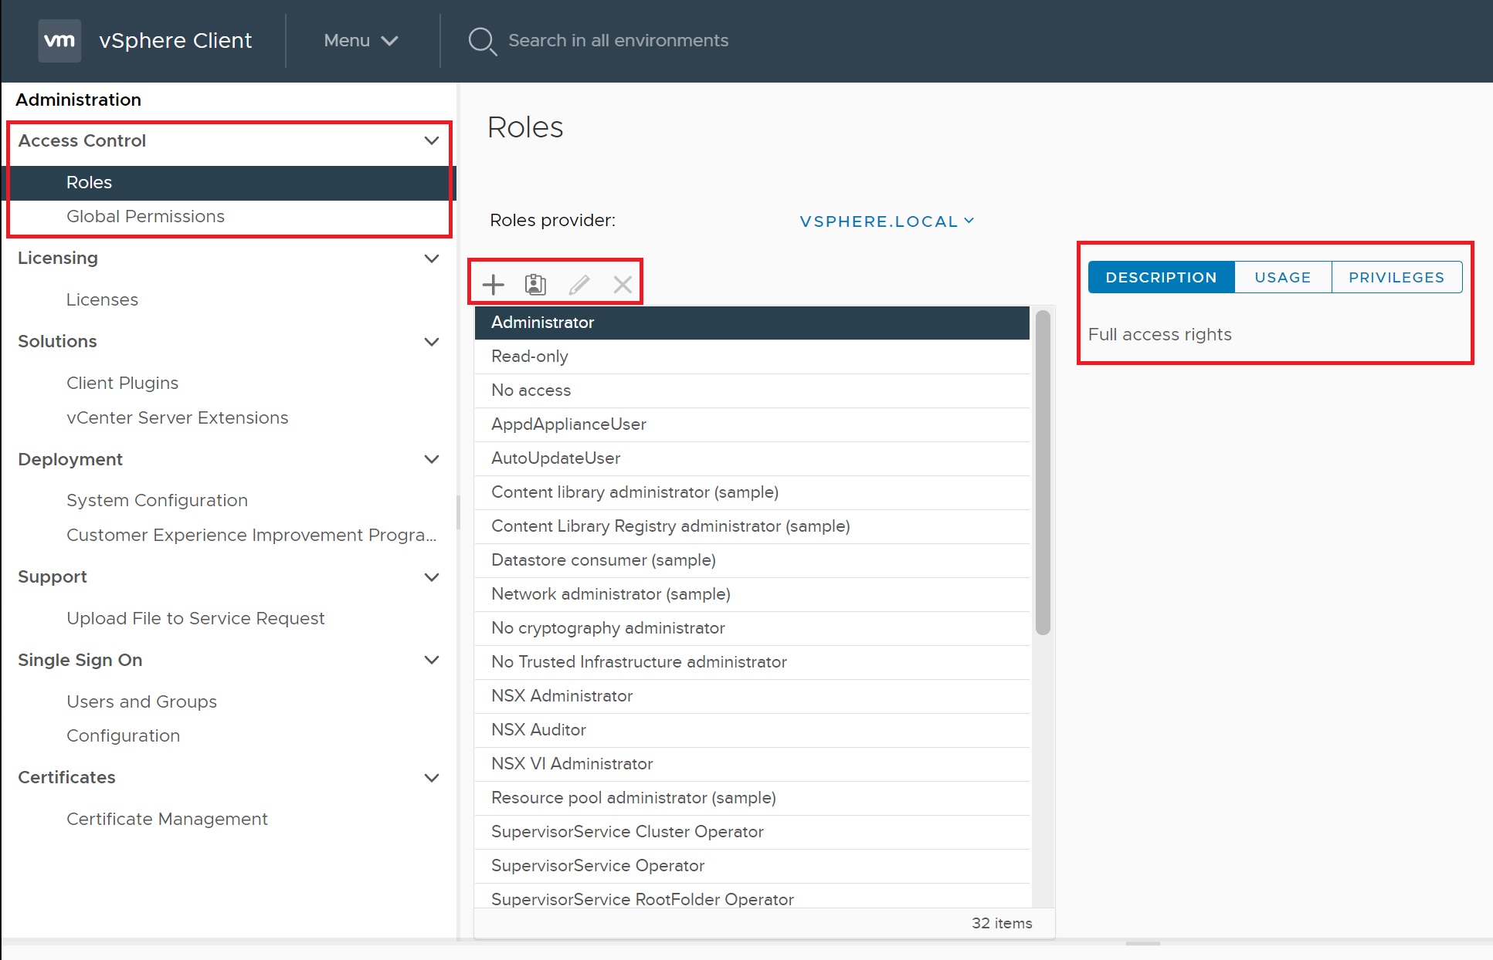Screen dimensions: 1493x960
Task: Select Content Library Registry administrator (sample)
Action: 752,526
